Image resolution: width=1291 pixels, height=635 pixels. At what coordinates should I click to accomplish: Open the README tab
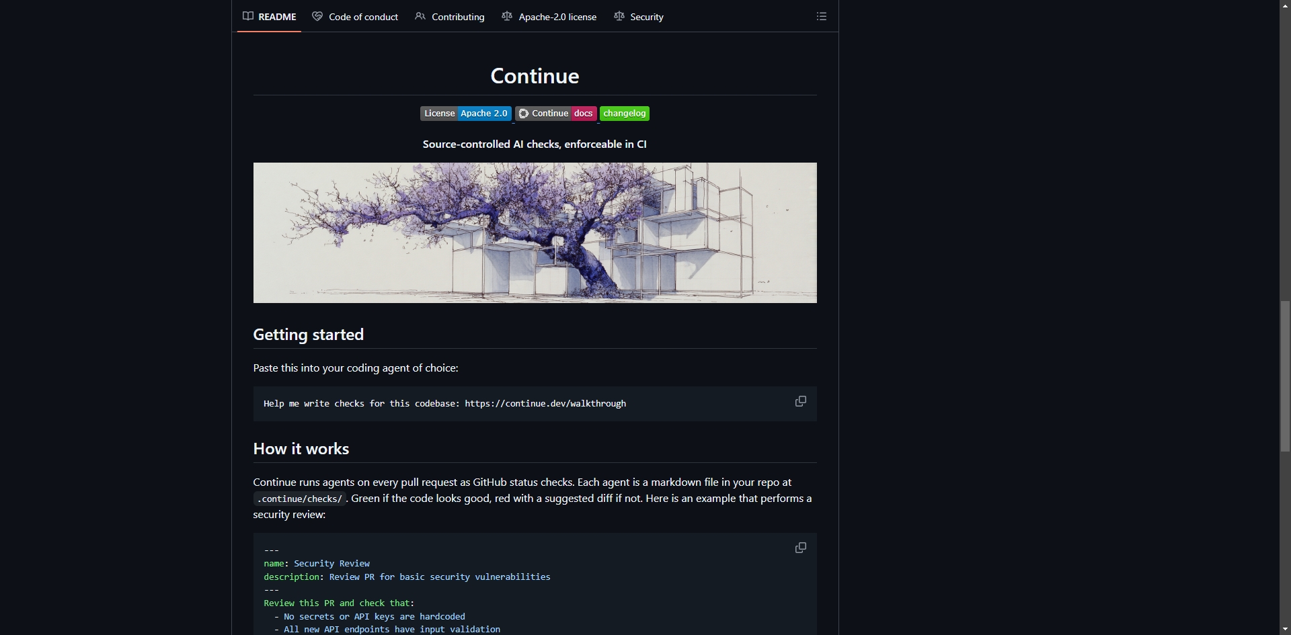(269, 16)
